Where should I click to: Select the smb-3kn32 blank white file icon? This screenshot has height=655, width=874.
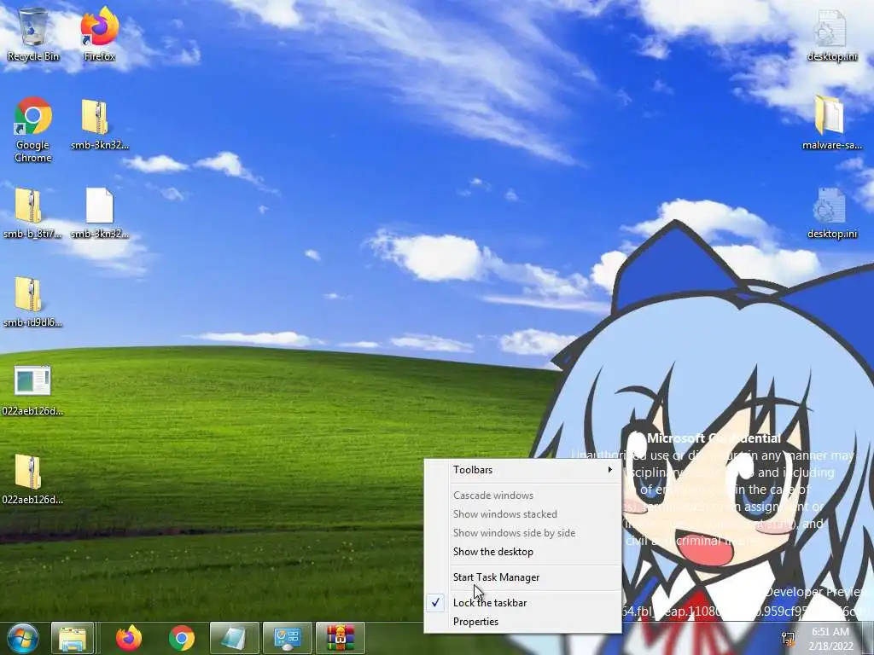(x=100, y=212)
